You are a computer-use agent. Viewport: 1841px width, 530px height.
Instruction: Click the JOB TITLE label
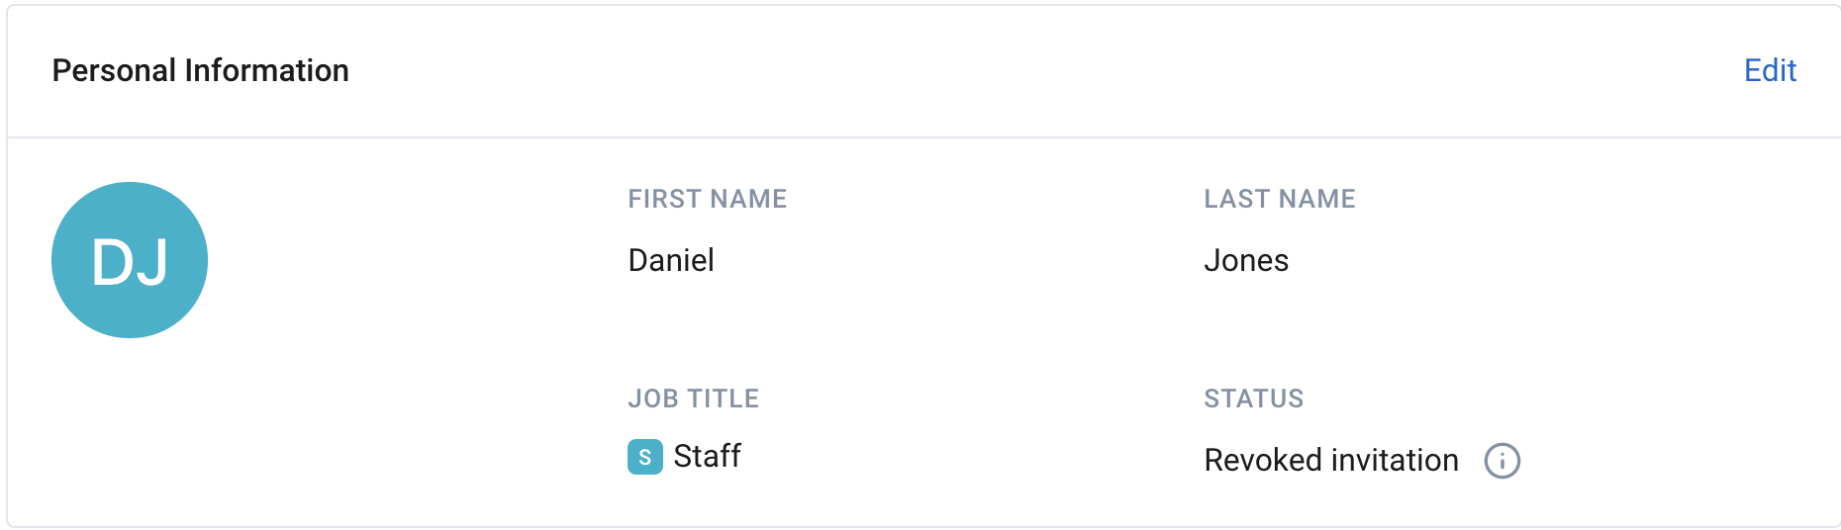coord(694,398)
